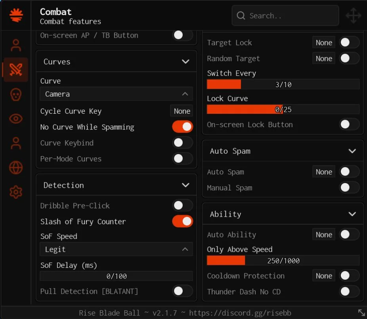The width and height of the screenshot is (367, 319).
Task: Open the Combat crossed-swords sidebar tab
Action: [16, 70]
